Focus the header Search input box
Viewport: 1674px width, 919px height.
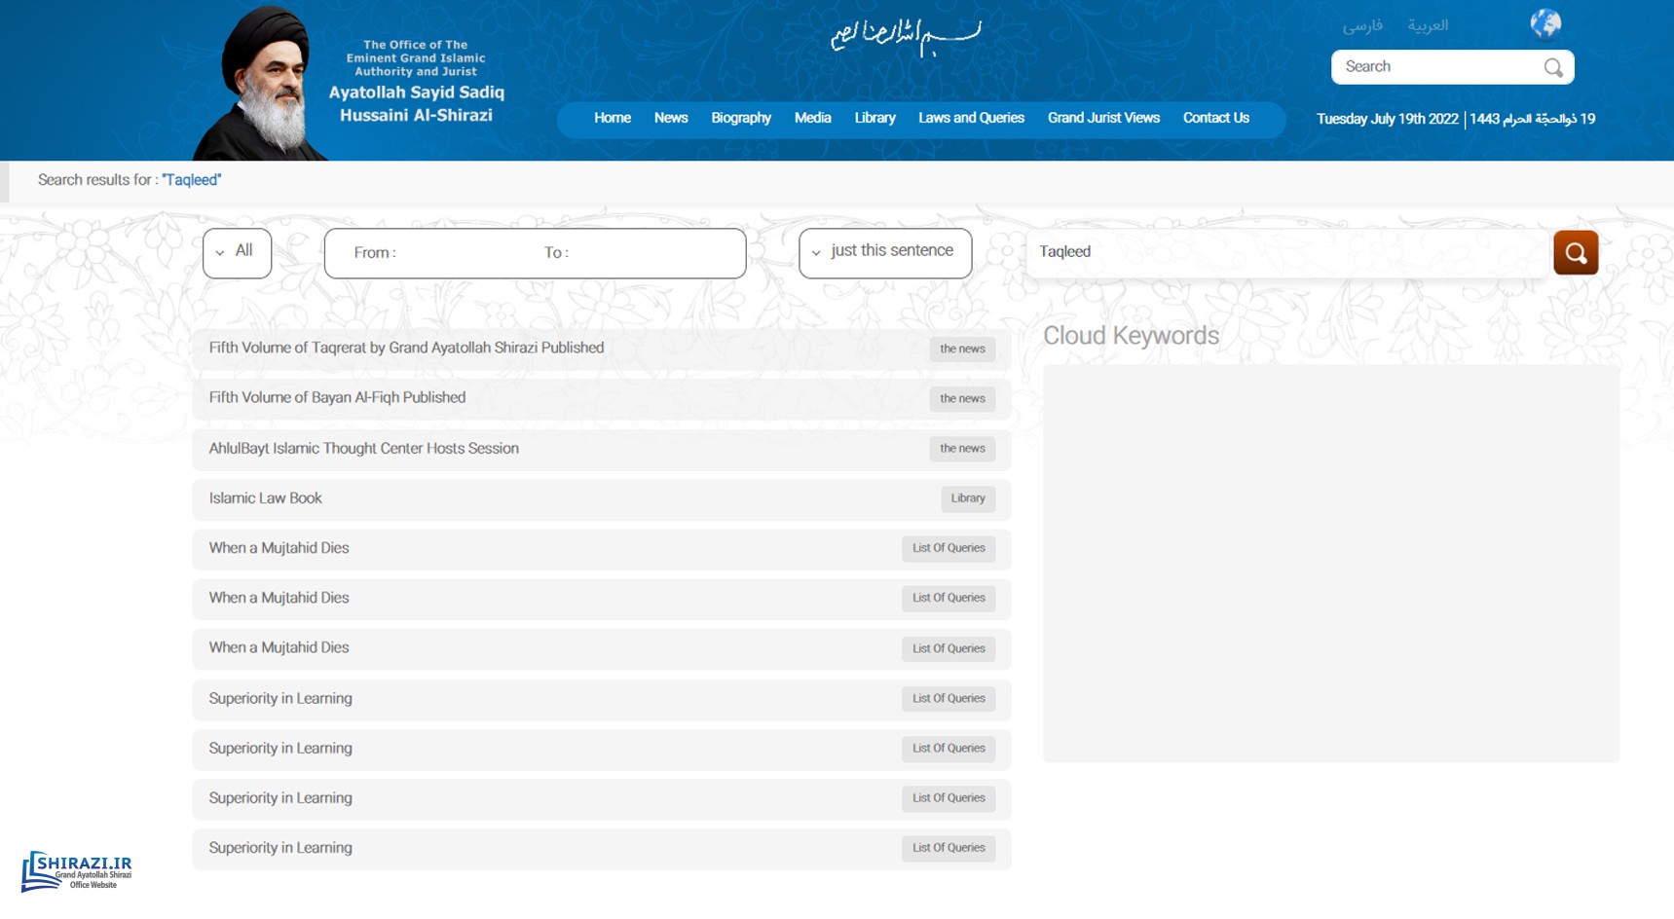pos(1435,67)
